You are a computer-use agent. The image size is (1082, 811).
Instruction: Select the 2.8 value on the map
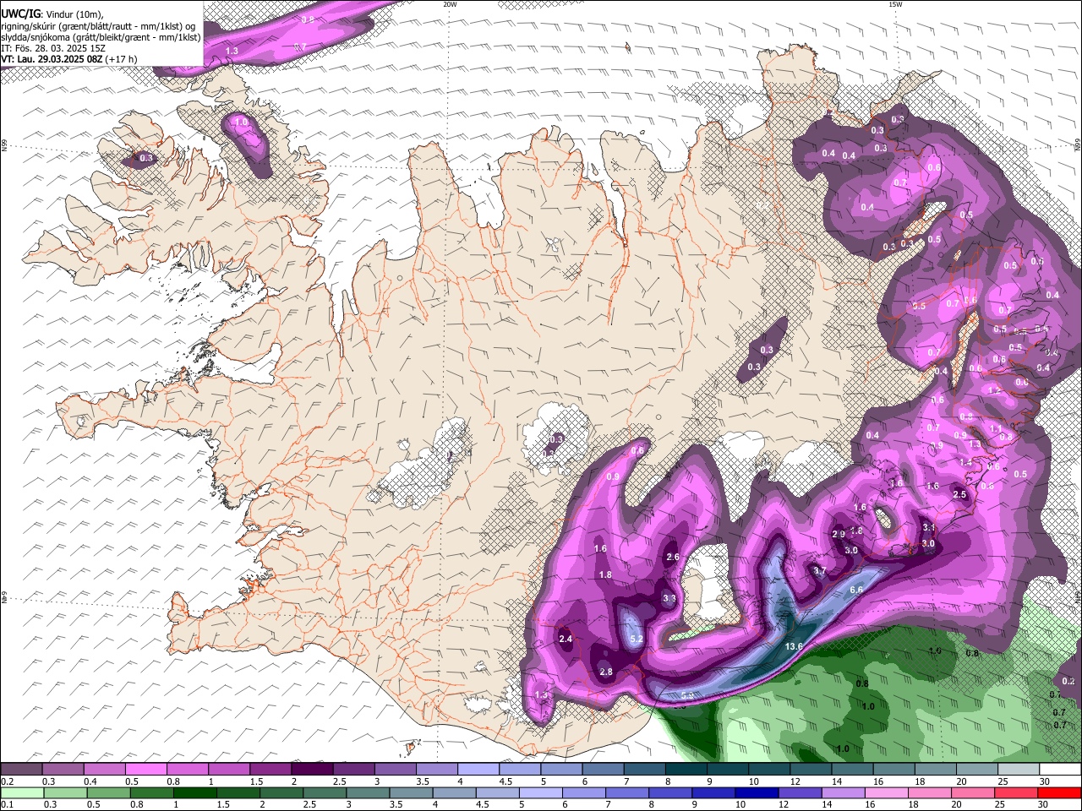(606, 672)
